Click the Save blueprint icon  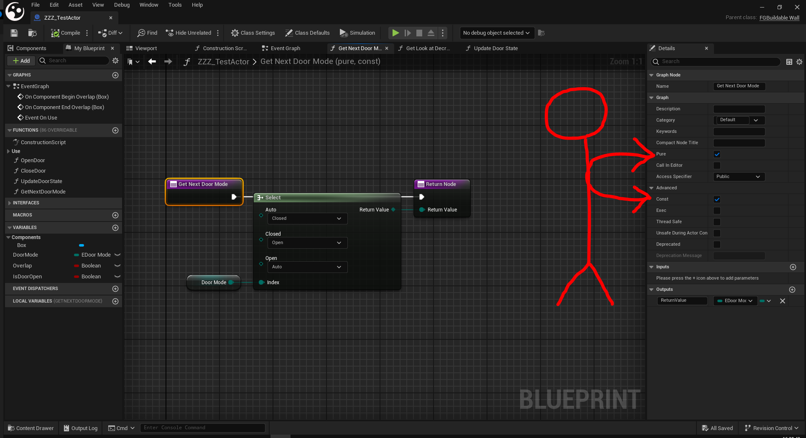(x=14, y=33)
